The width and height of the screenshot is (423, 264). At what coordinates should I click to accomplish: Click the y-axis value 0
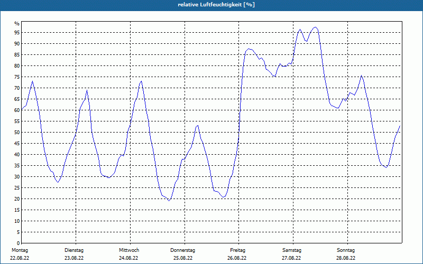(x=18, y=243)
